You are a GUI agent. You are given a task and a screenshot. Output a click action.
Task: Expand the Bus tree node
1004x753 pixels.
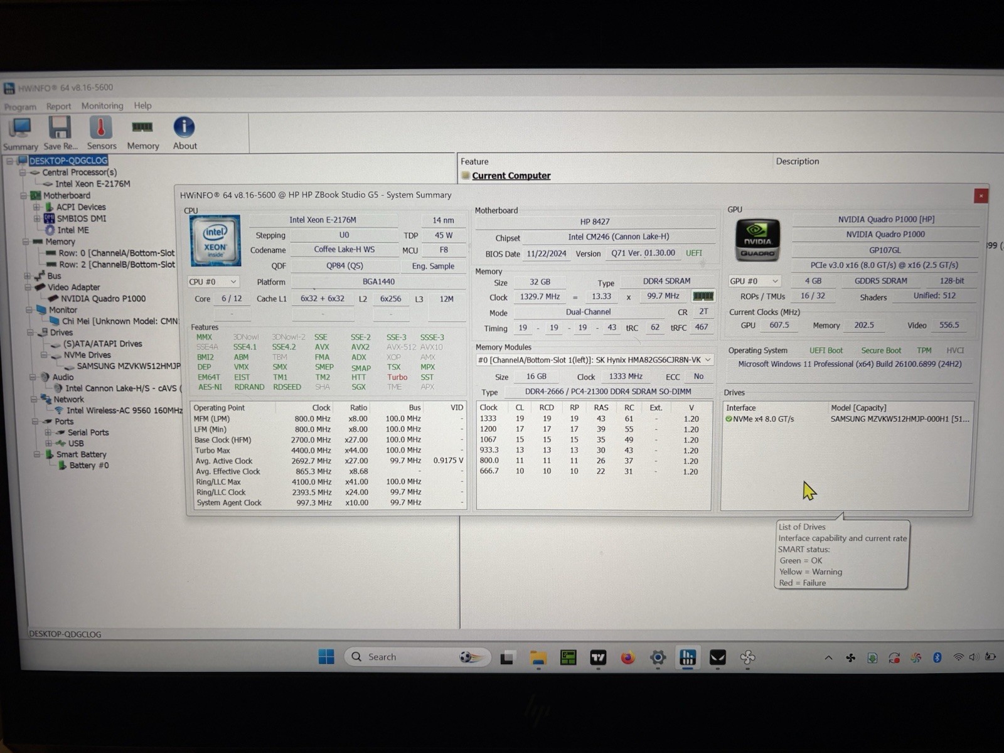28,275
